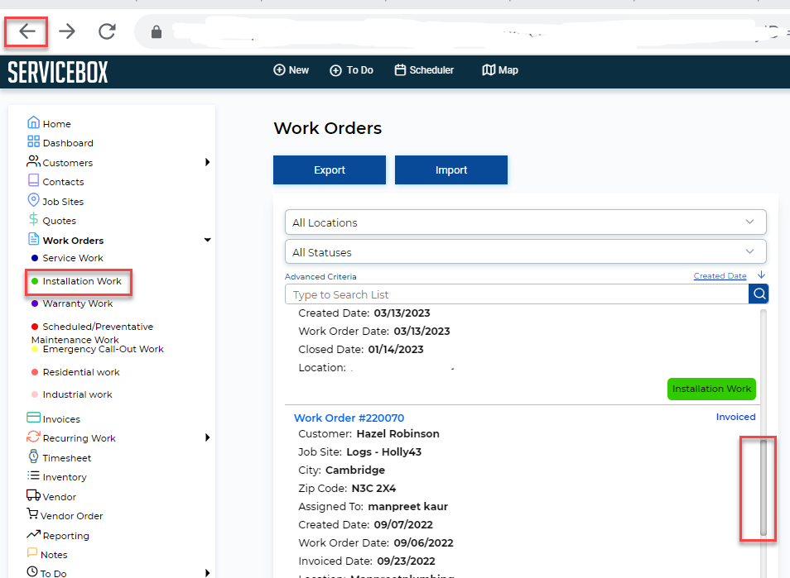The height and width of the screenshot is (578, 790).
Task: Click the Type to Search List field
Action: click(x=517, y=294)
